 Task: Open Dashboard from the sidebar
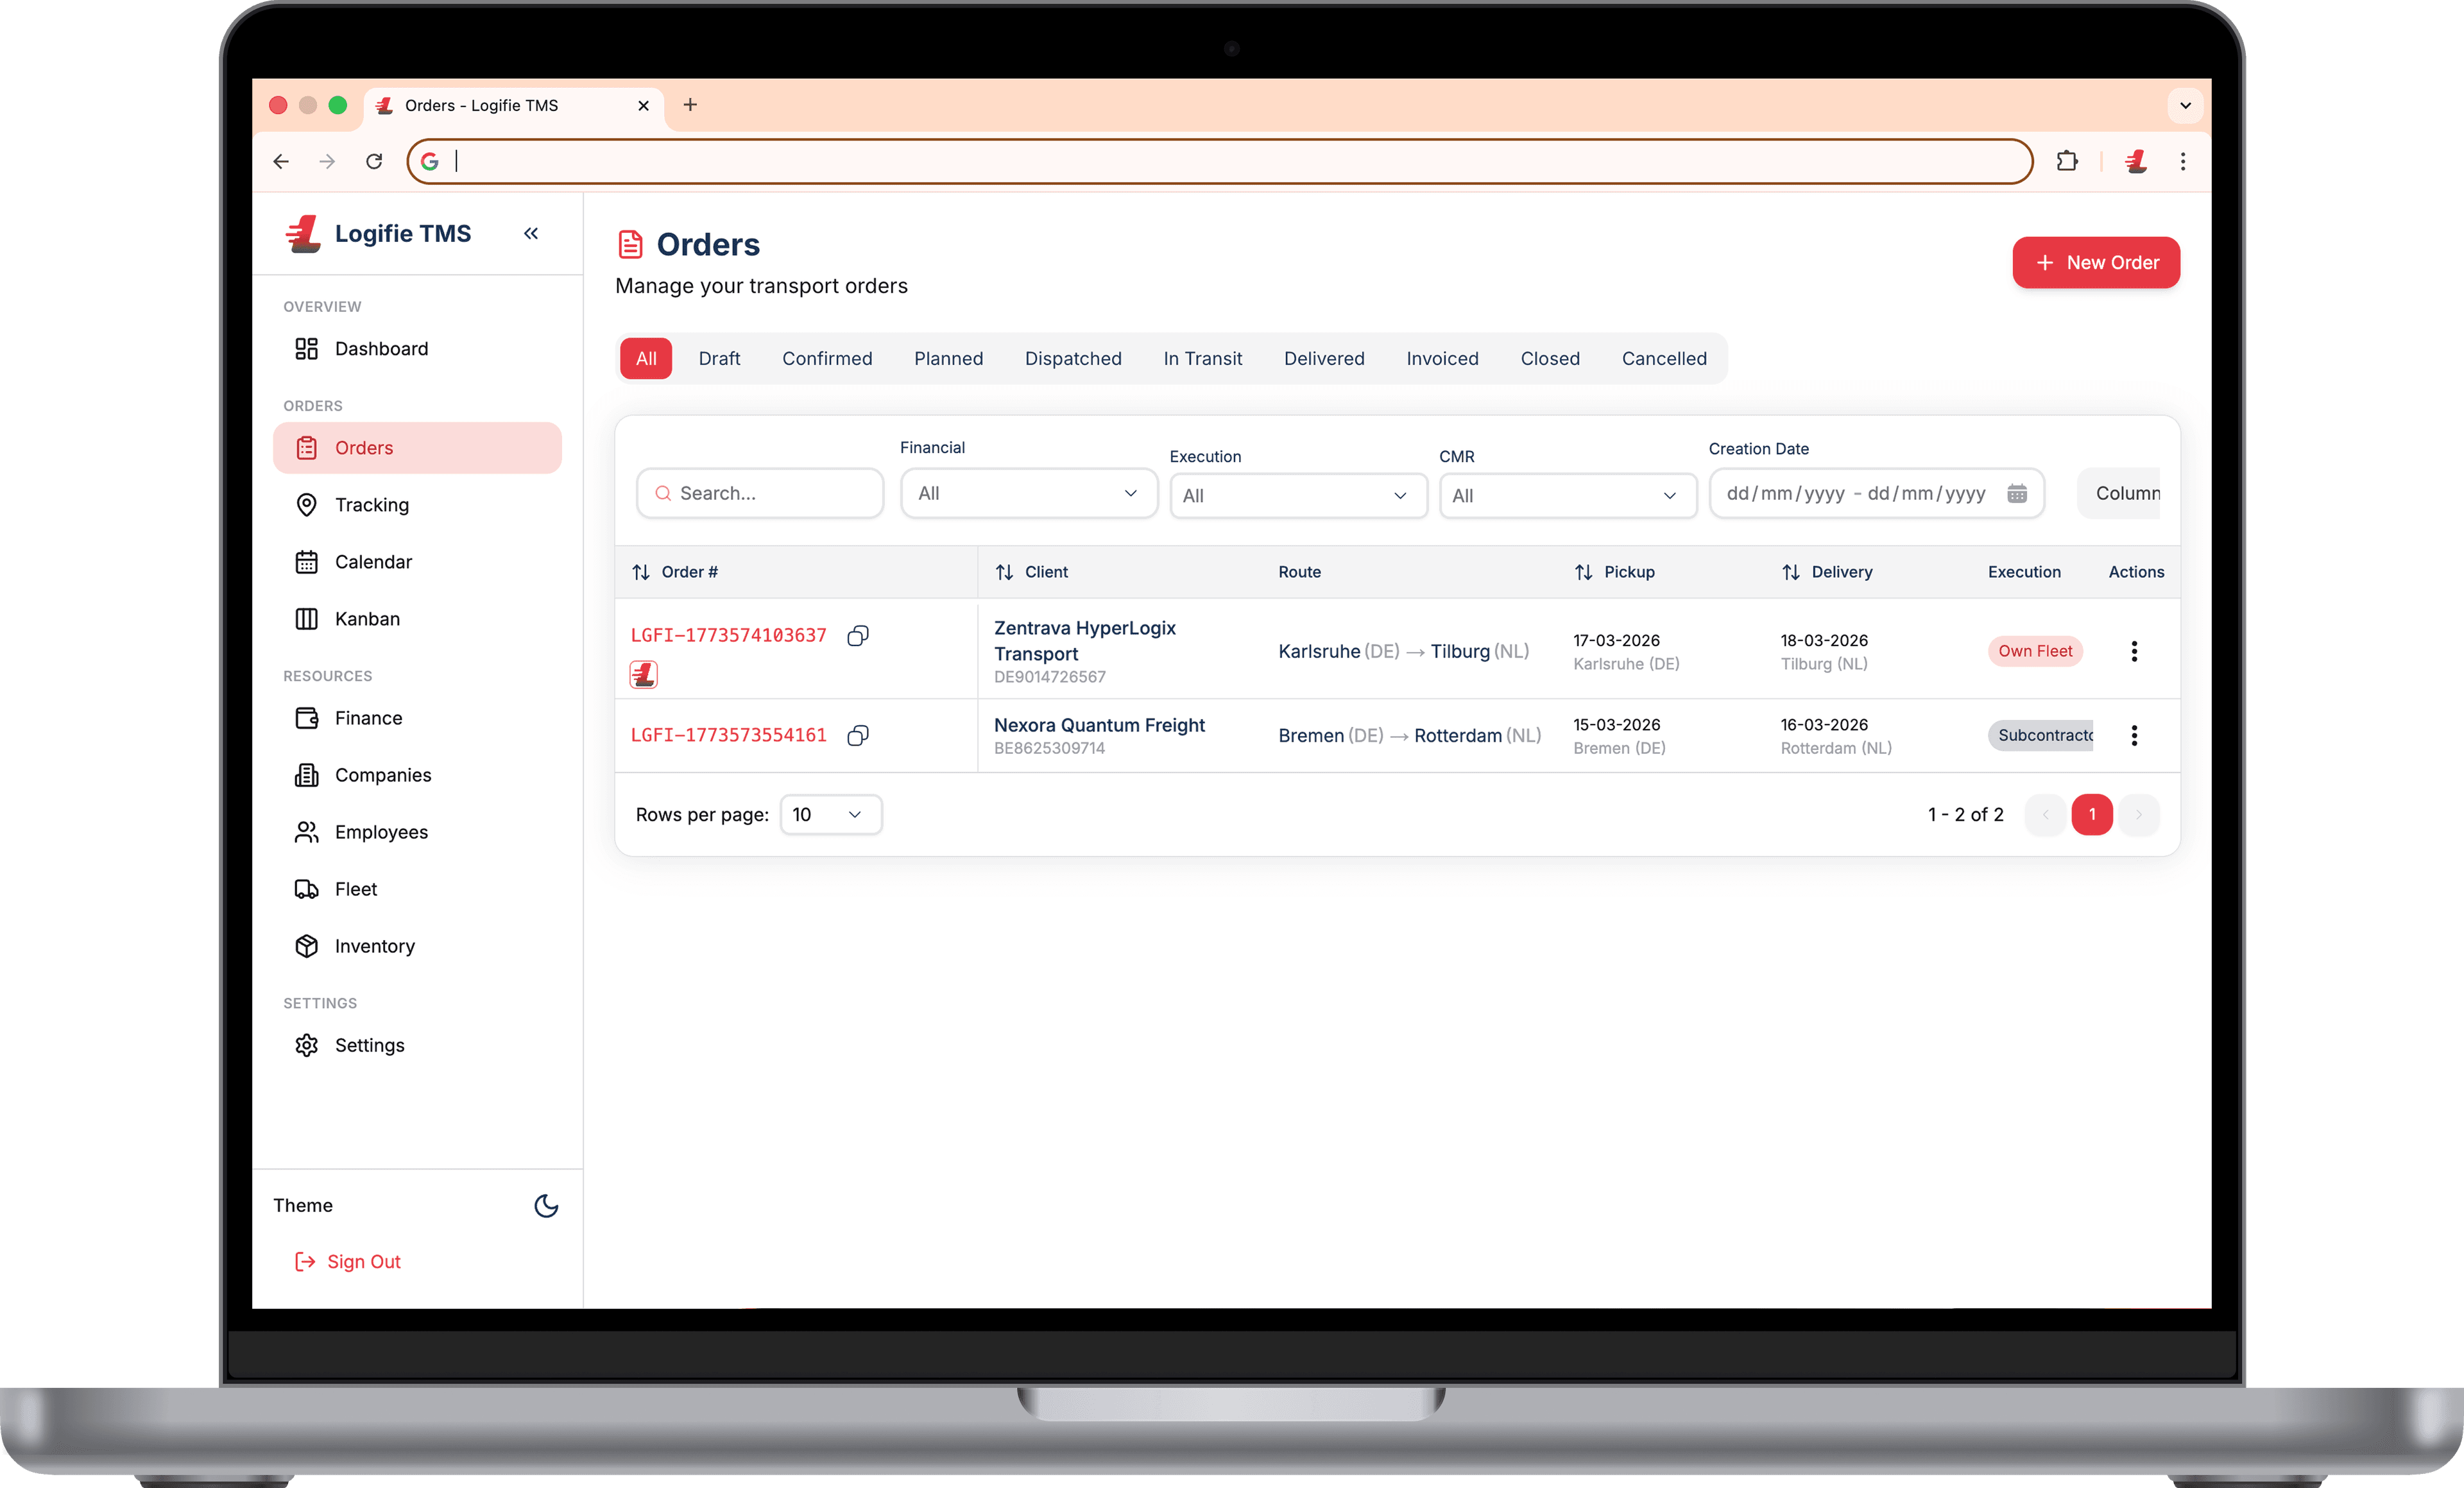pos(417,349)
